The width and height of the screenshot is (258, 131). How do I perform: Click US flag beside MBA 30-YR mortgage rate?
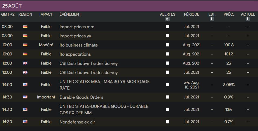[x=25, y=85]
